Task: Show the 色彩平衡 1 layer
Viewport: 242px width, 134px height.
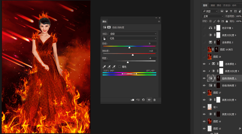Action: [204, 28]
